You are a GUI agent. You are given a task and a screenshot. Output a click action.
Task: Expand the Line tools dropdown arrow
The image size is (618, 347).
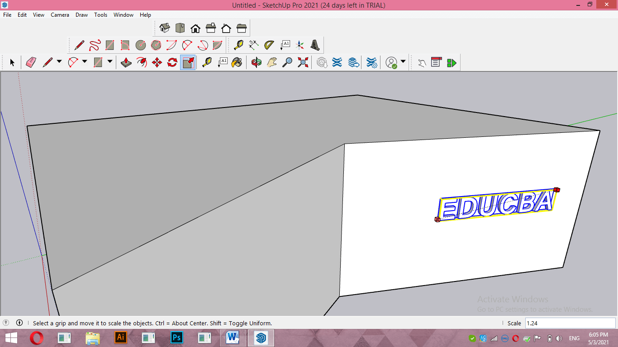pyautogui.click(x=59, y=62)
